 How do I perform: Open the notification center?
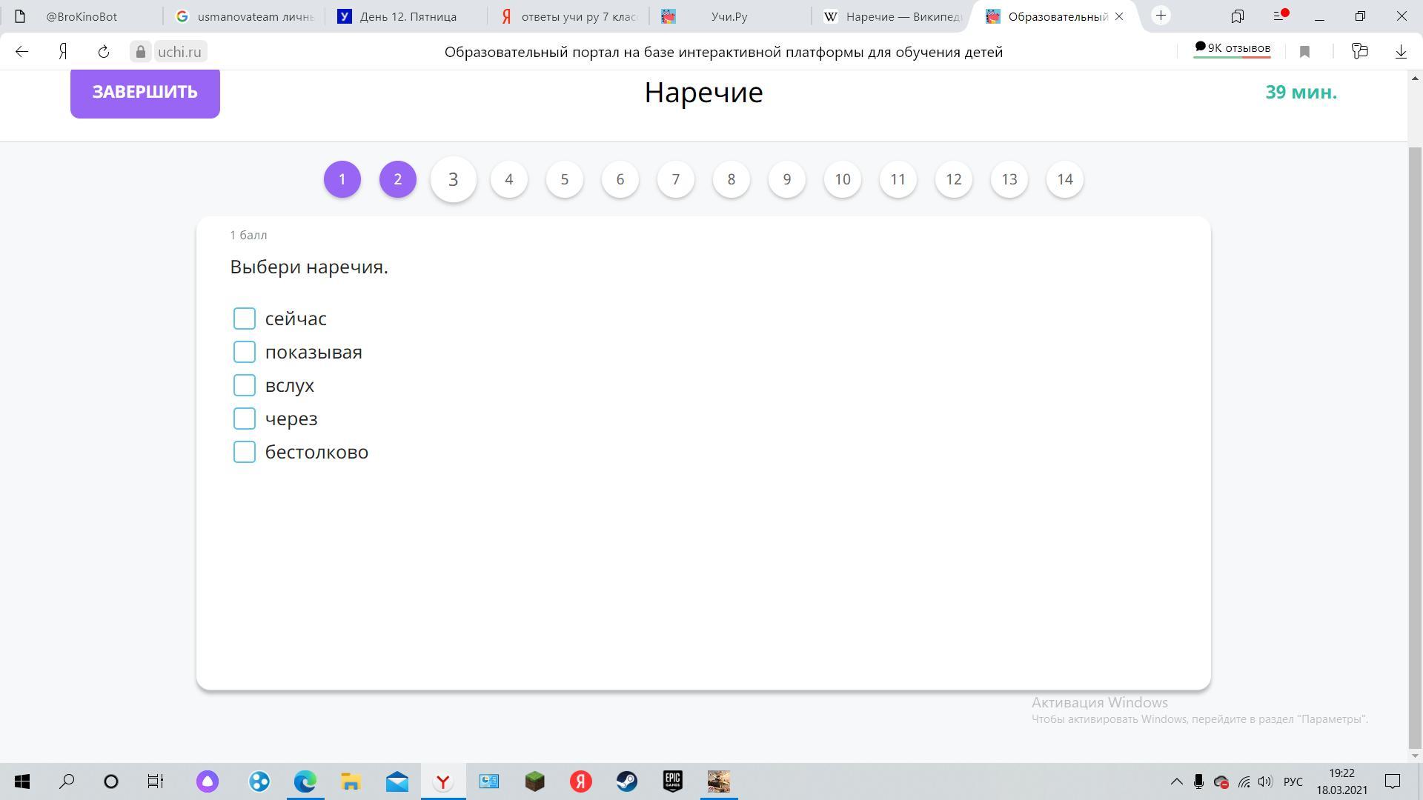click(1393, 781)
